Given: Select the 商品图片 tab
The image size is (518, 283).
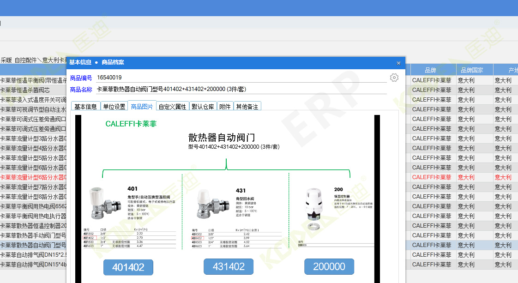Looking at the screenshot, I should [142, 106].
